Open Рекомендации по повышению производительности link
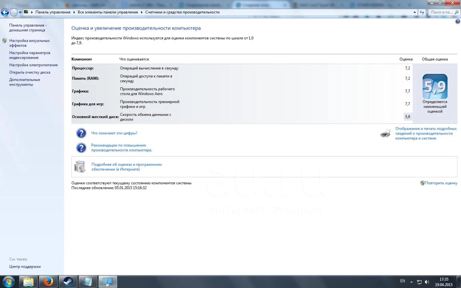The width and height of the screenshot is (461, 288). (x=122, y=148)
